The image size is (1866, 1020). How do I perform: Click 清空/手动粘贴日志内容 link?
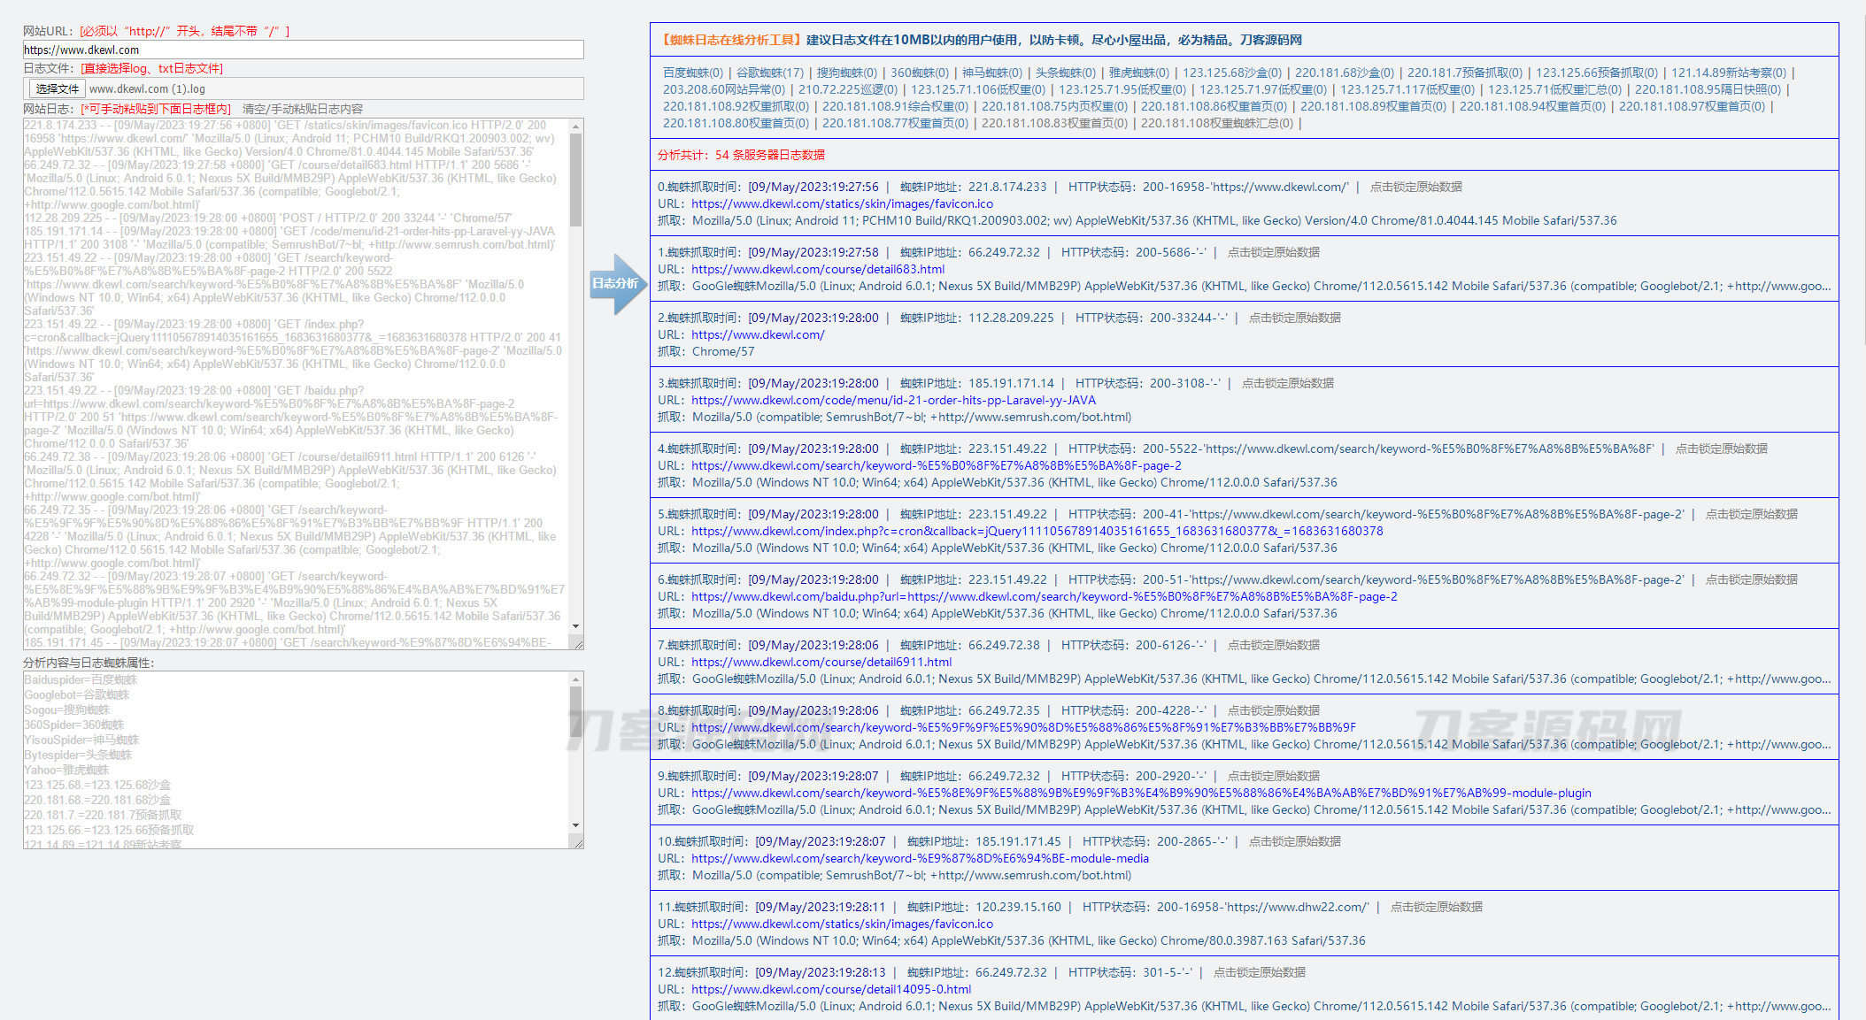(x=303, y=109)
